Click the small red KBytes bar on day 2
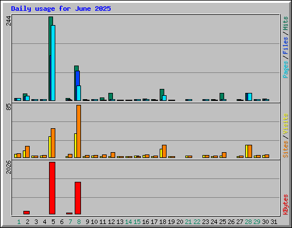The width and height of the screenshot is (292, 228). tap(26, 213)
